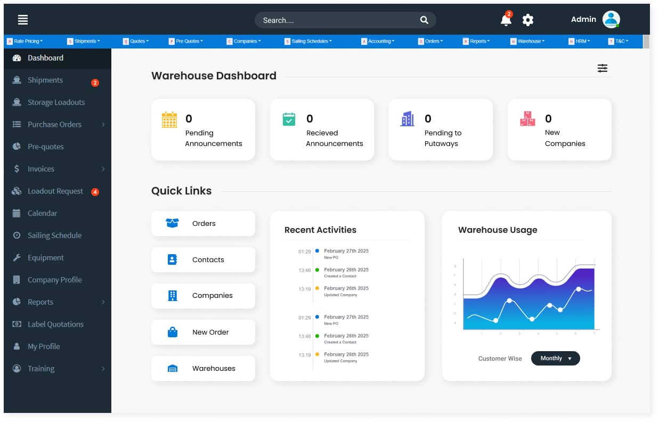Click the New Companies boxes icon
Image resolution: width=659 pixels, height=422 pixels.
click(527, 119)
